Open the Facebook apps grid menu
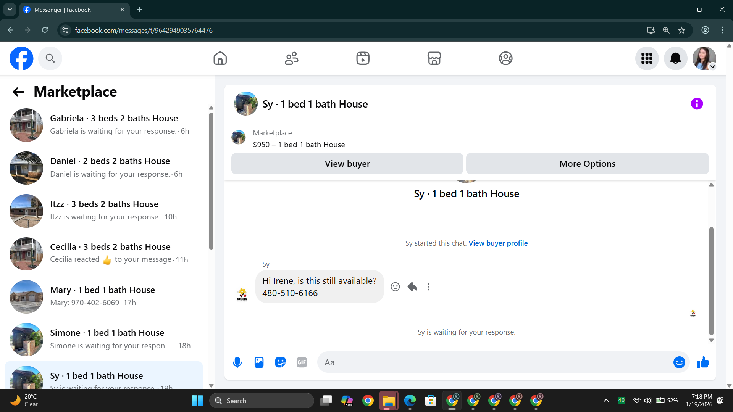Viewport: 733px width, 412px height. click(x=647, y=58)
